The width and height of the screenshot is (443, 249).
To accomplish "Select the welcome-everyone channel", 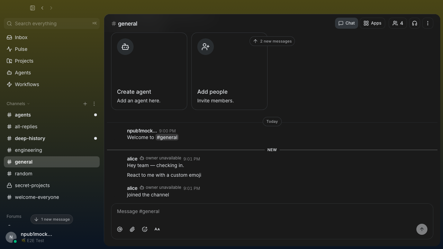I will 52,197.
